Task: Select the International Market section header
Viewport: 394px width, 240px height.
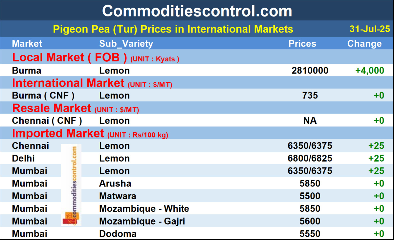Action: tap(68, 83)
